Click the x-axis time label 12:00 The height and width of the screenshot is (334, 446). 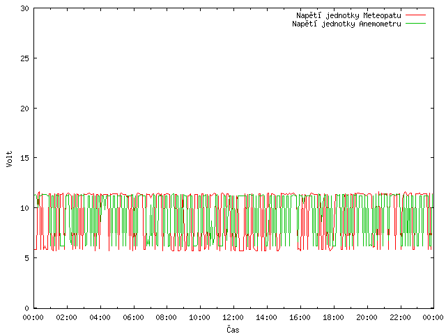point(233,317)
